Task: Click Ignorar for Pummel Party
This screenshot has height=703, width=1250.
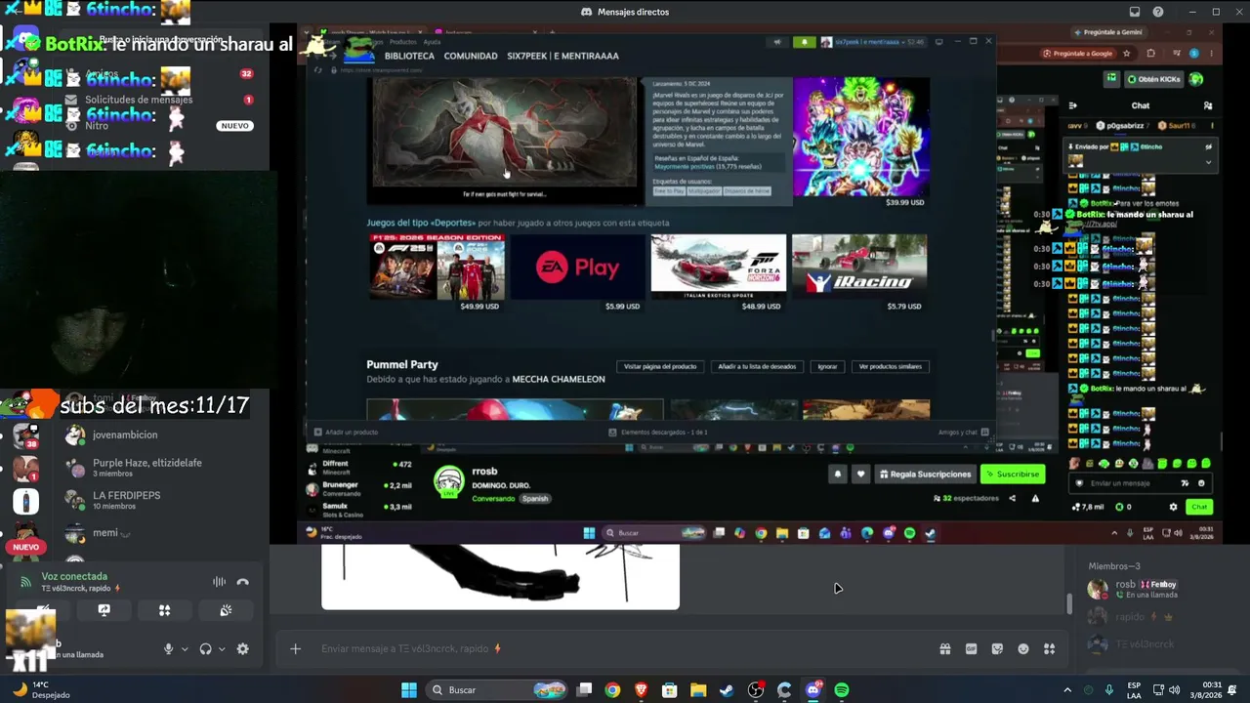Action: tap(827, 367)
